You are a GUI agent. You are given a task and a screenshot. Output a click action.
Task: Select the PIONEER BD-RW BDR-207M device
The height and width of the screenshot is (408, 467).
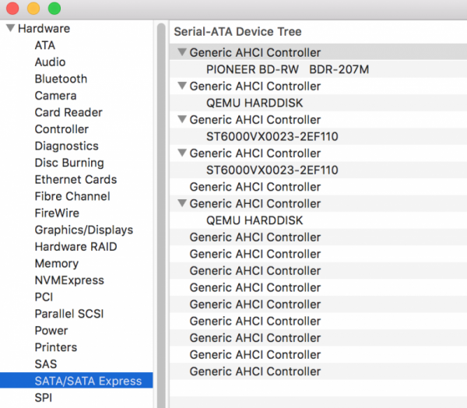click(x=287, y=69)
